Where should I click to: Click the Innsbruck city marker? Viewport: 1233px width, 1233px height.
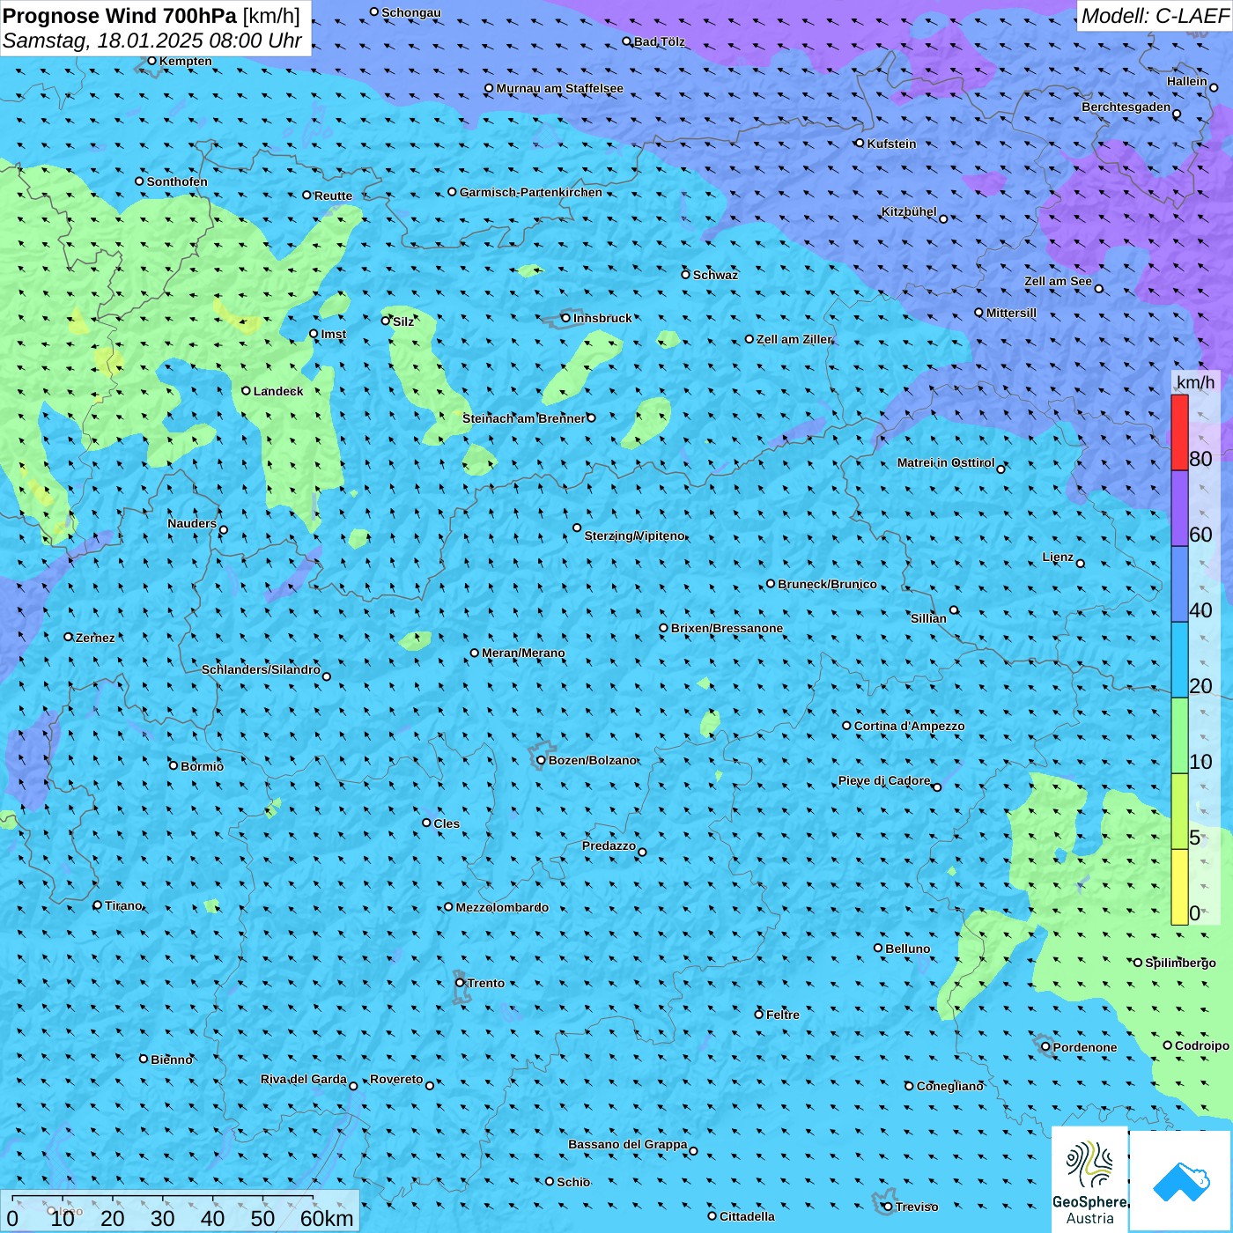[x=565, y=318]
